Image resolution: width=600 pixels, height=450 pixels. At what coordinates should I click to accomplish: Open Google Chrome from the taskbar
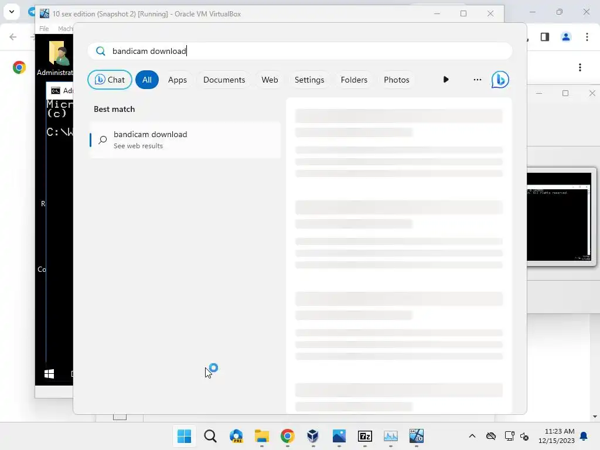click(x=287, y=436)
